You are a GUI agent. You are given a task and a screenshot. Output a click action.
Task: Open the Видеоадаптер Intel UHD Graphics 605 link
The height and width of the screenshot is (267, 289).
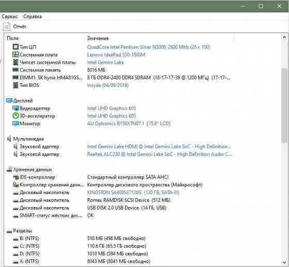pyautogui.click(x=111, y=108)
